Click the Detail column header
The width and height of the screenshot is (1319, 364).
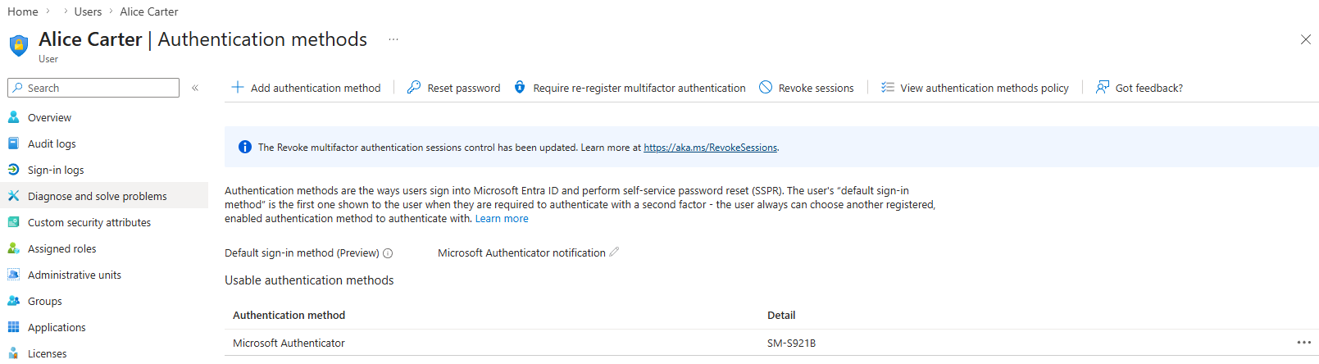click(781, 316)
